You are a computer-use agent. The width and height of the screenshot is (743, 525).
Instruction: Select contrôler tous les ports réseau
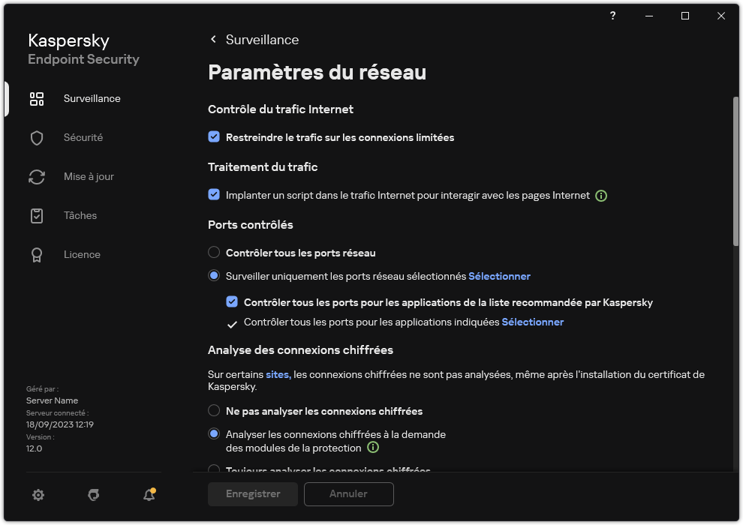(214, 253)
